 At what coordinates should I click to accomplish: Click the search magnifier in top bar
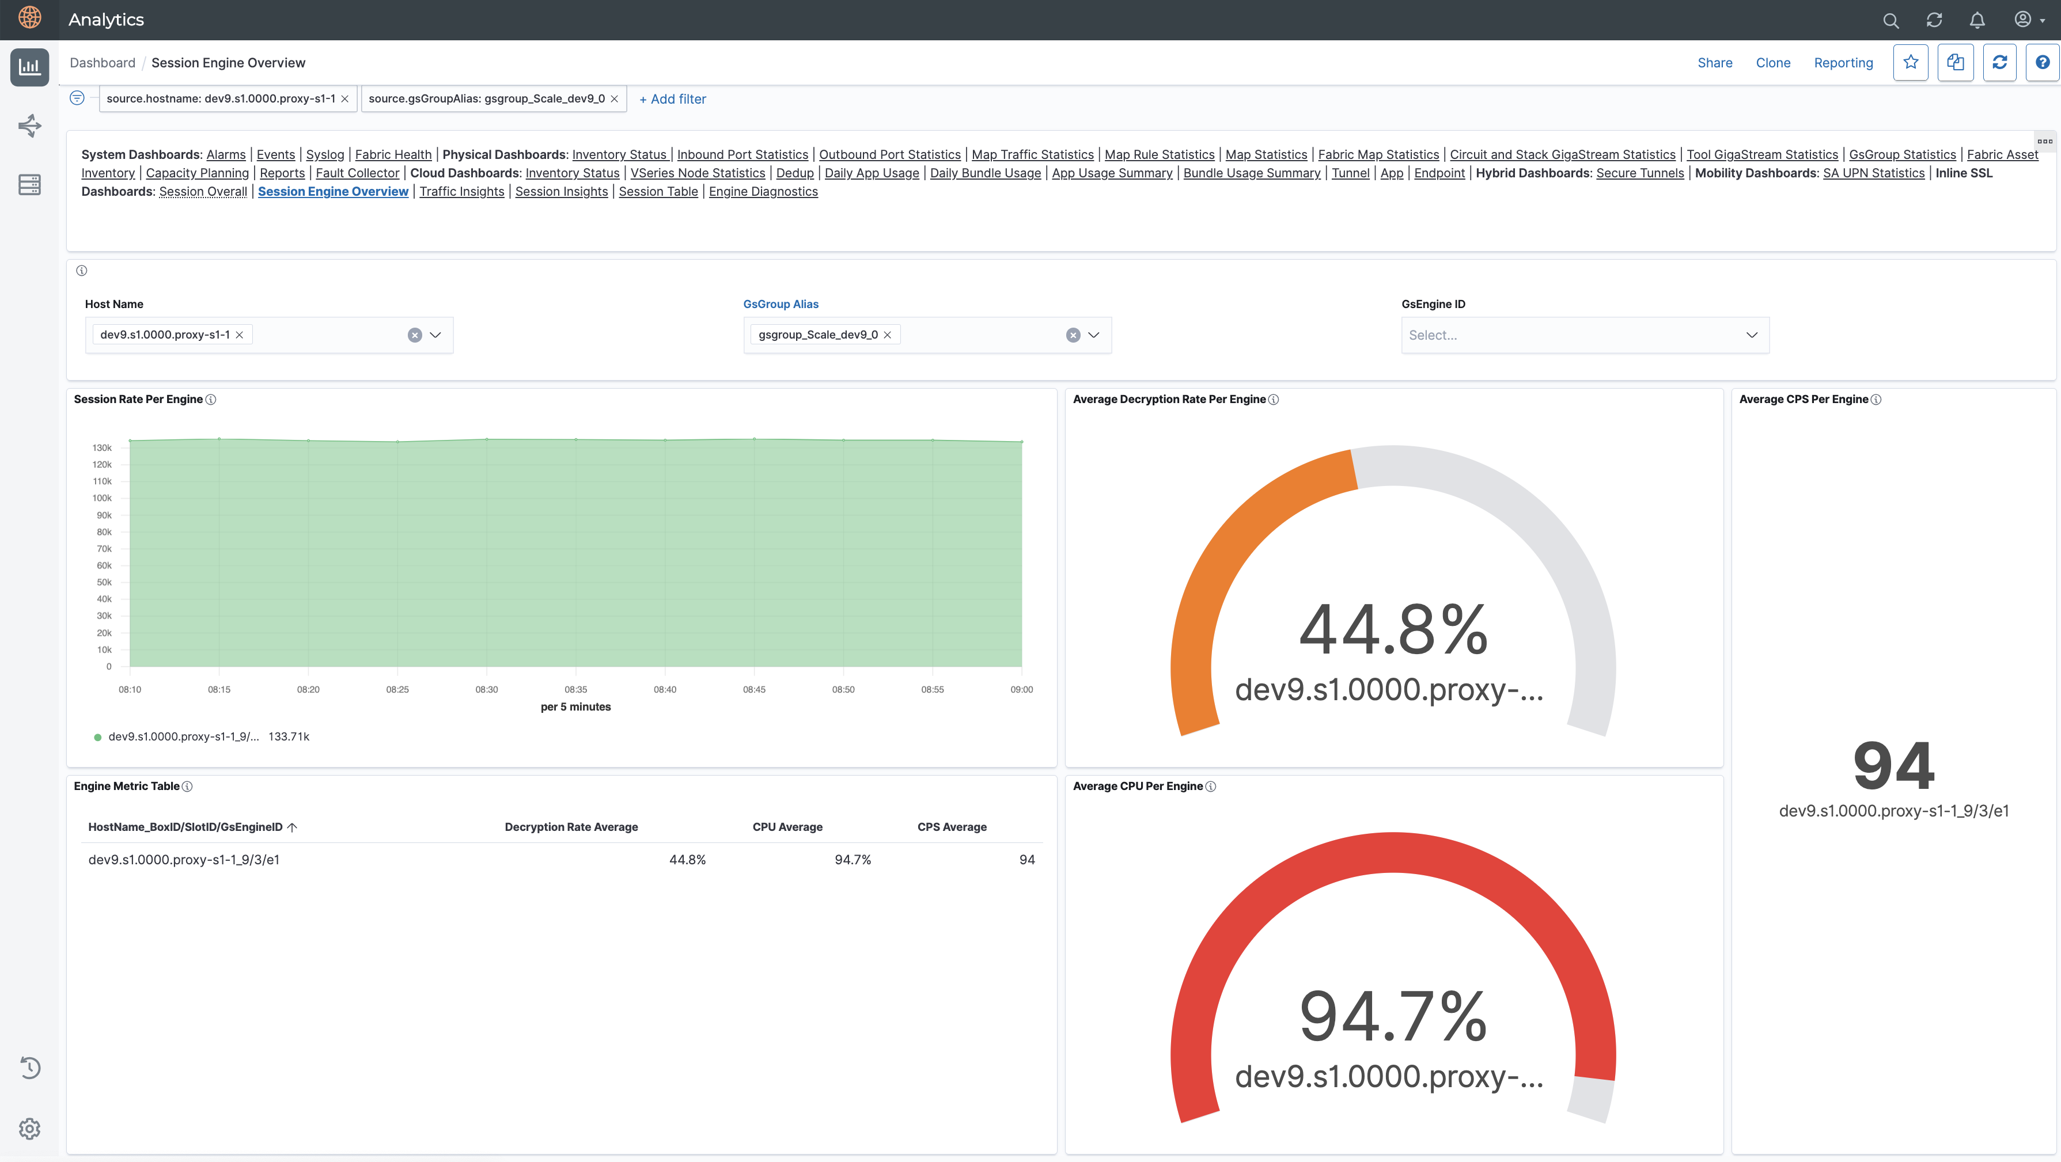tap(1890, 20)
